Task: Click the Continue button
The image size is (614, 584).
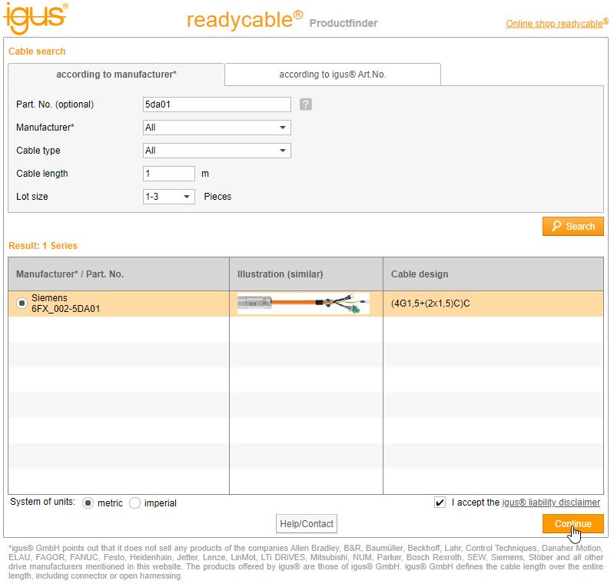Action: click(573, 524)
